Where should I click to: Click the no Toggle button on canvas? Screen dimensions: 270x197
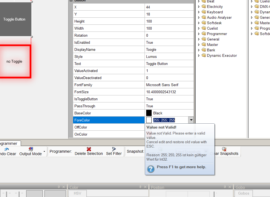(14, 61)
